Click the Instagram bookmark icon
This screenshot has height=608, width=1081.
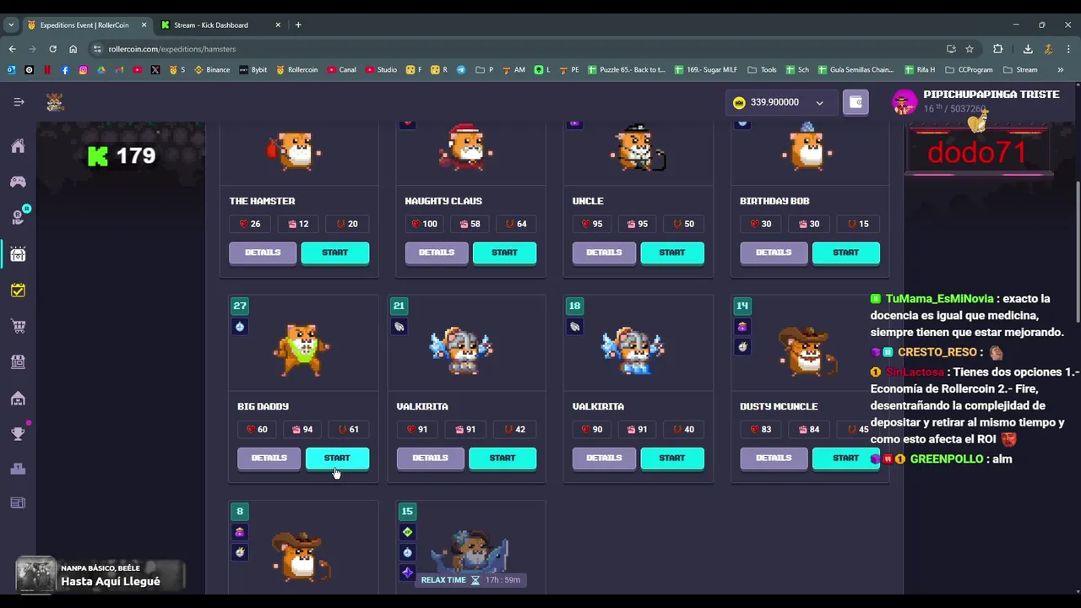click(83, 70)
